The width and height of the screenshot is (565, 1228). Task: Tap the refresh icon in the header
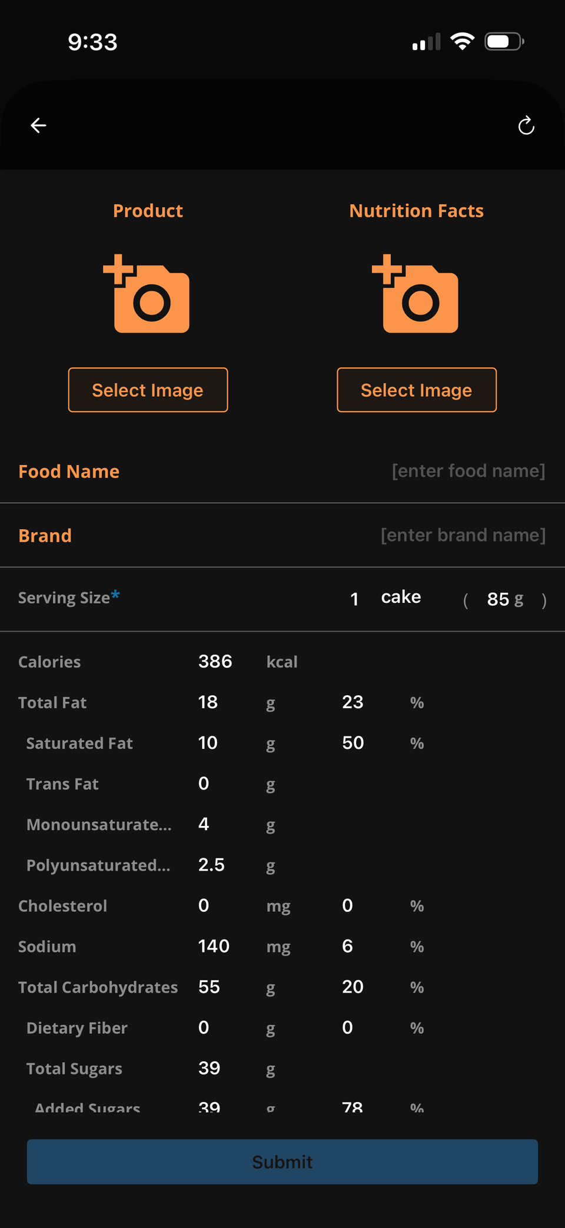click(526, 125)
